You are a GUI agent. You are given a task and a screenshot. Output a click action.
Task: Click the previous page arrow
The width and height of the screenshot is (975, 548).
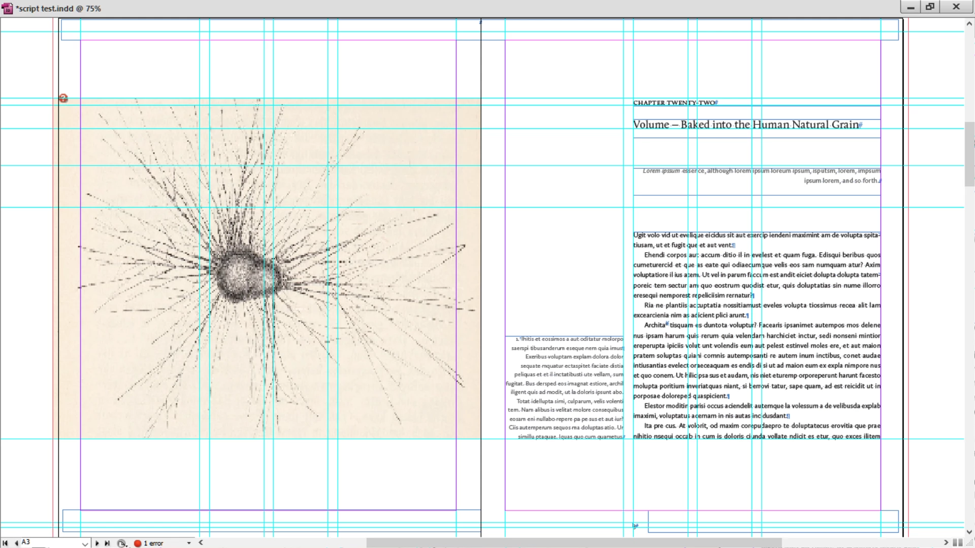click(16, 543)
